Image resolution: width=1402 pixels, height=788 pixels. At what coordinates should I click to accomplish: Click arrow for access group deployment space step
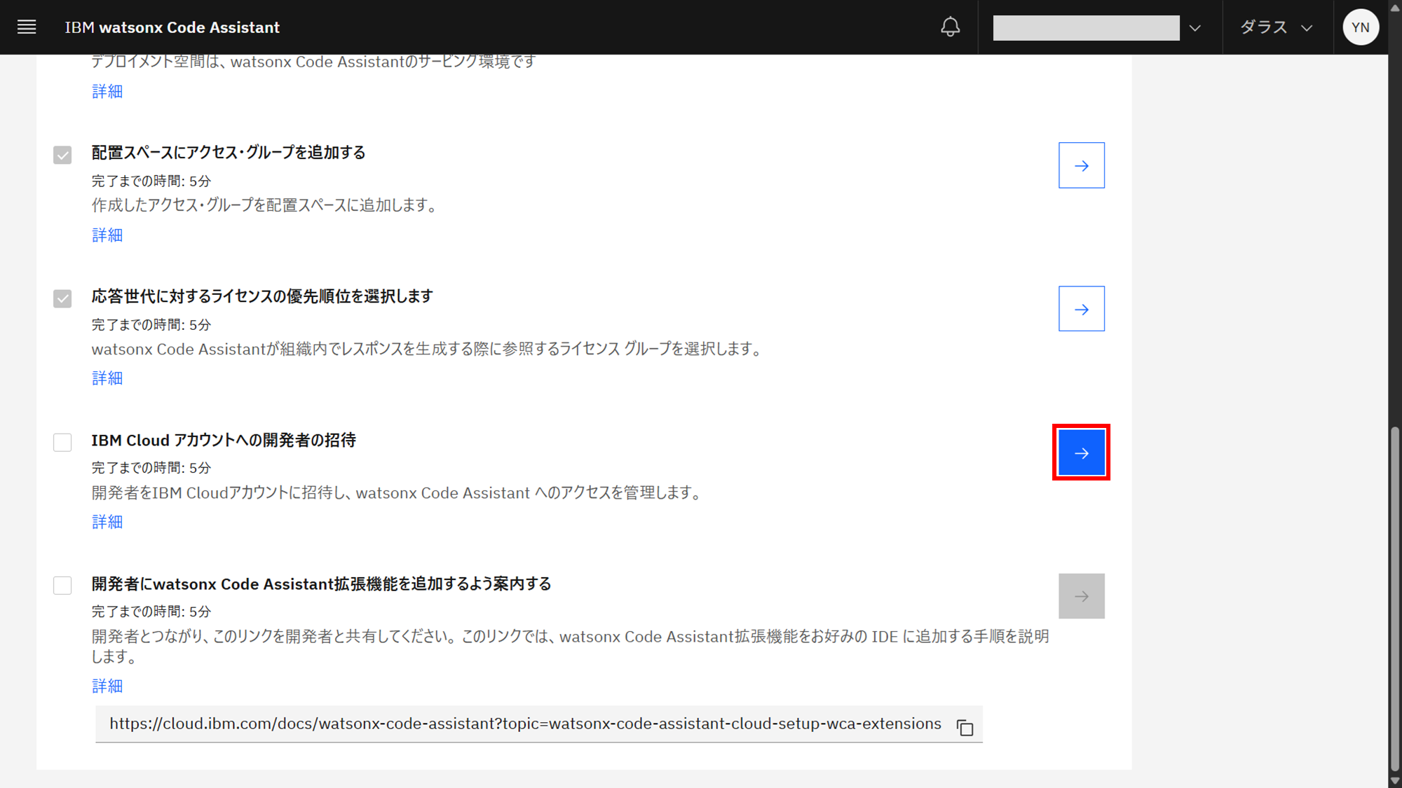[x=1081, y=165]
